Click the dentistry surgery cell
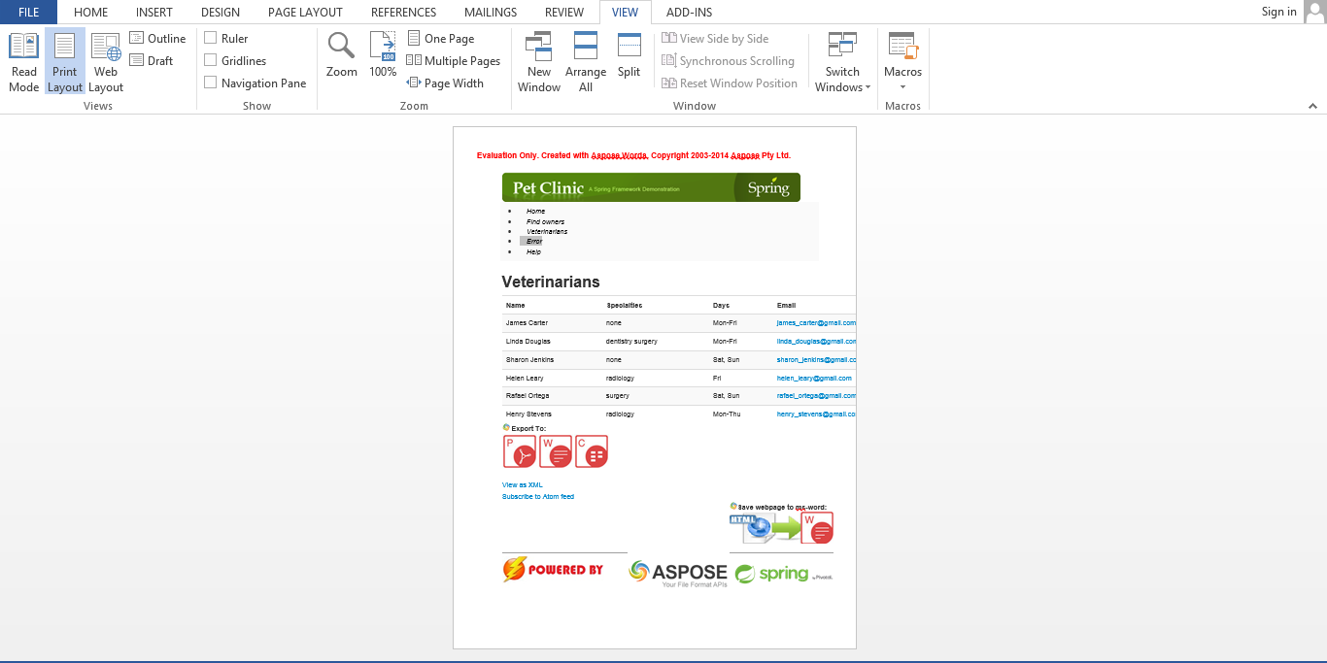1327x663 pixels. click(x=631, y=341)
